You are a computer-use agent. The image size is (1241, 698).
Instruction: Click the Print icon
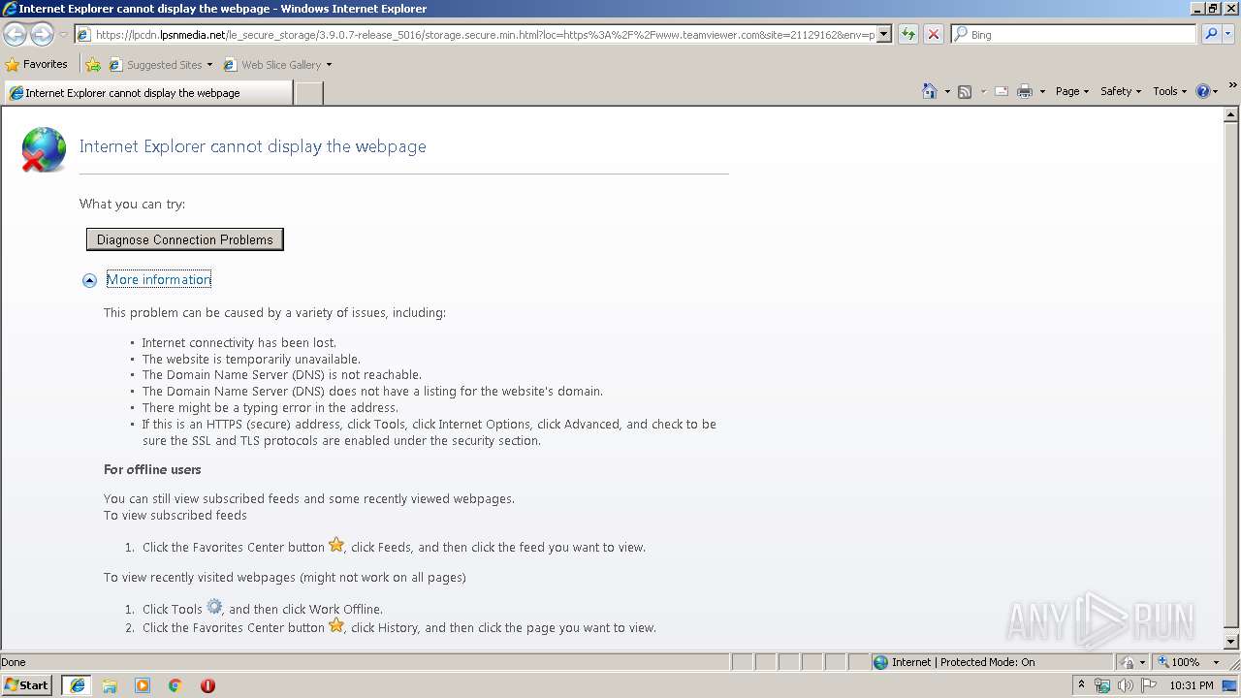[x=1025, y=91]
